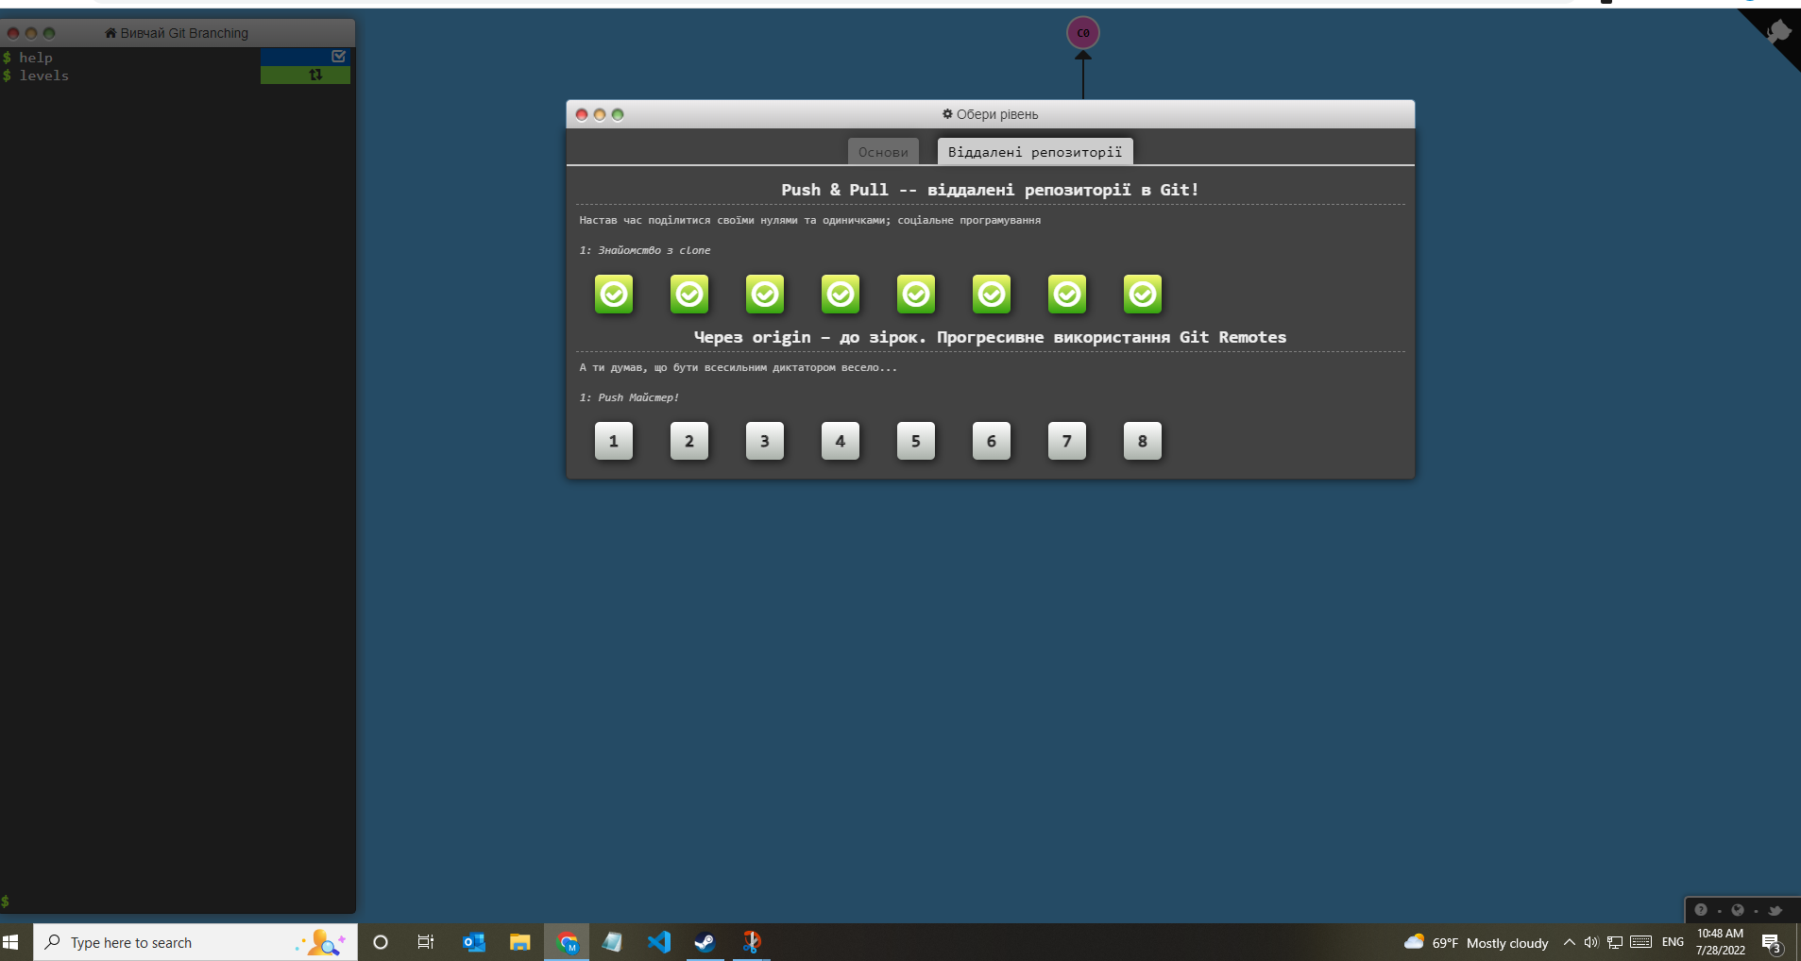The height and width of the screenshot is (961, 1801).
Task: Open Chrome from the taskbar
Action: tap(567, 941)
